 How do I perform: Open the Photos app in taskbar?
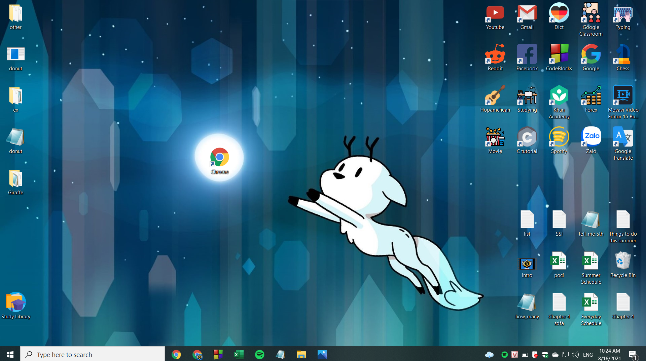coord(322,354)
